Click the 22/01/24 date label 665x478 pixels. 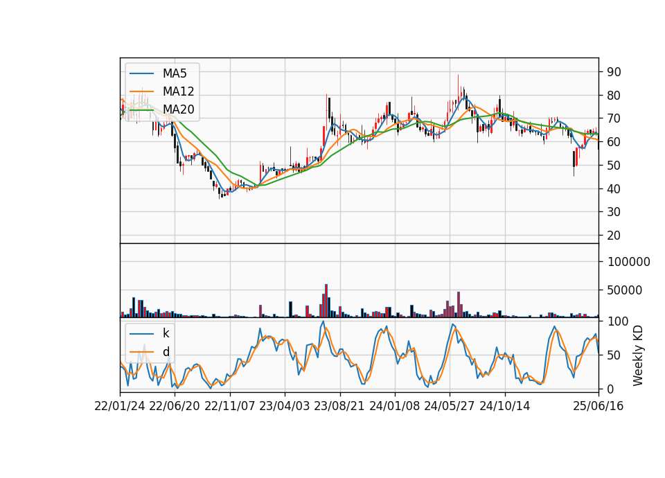[x=120, y=406]
